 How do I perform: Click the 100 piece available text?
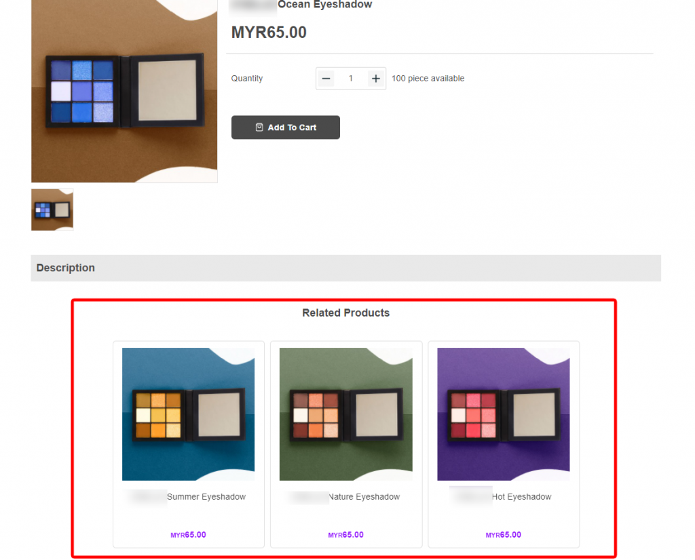tap(428, 79)
